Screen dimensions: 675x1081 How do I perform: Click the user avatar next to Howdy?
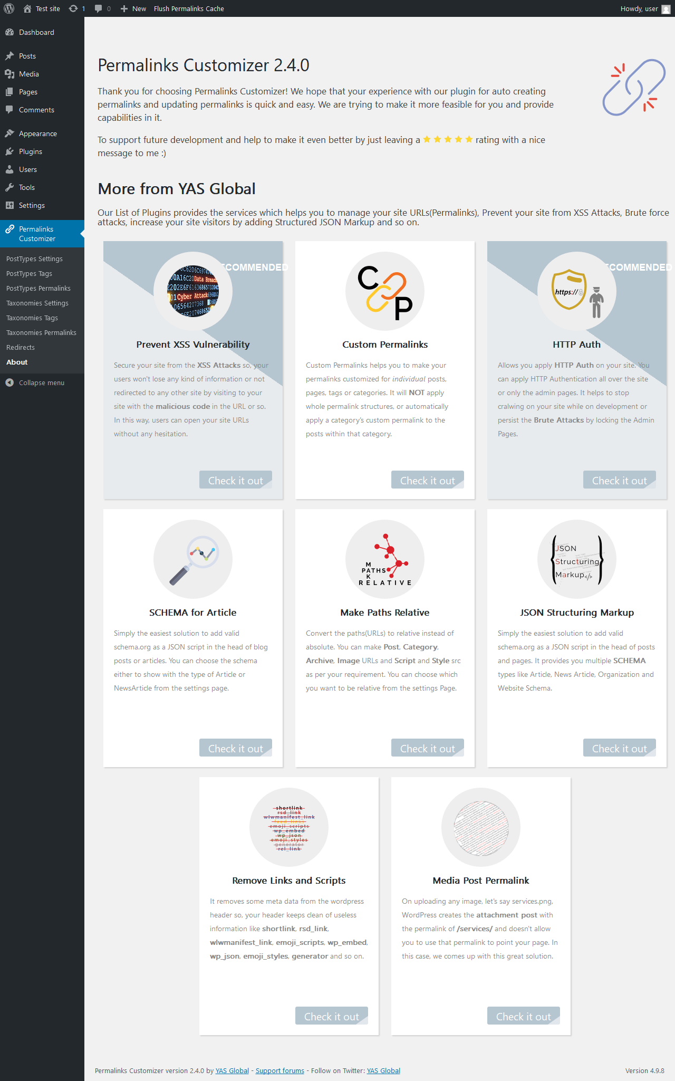[666, 9]
